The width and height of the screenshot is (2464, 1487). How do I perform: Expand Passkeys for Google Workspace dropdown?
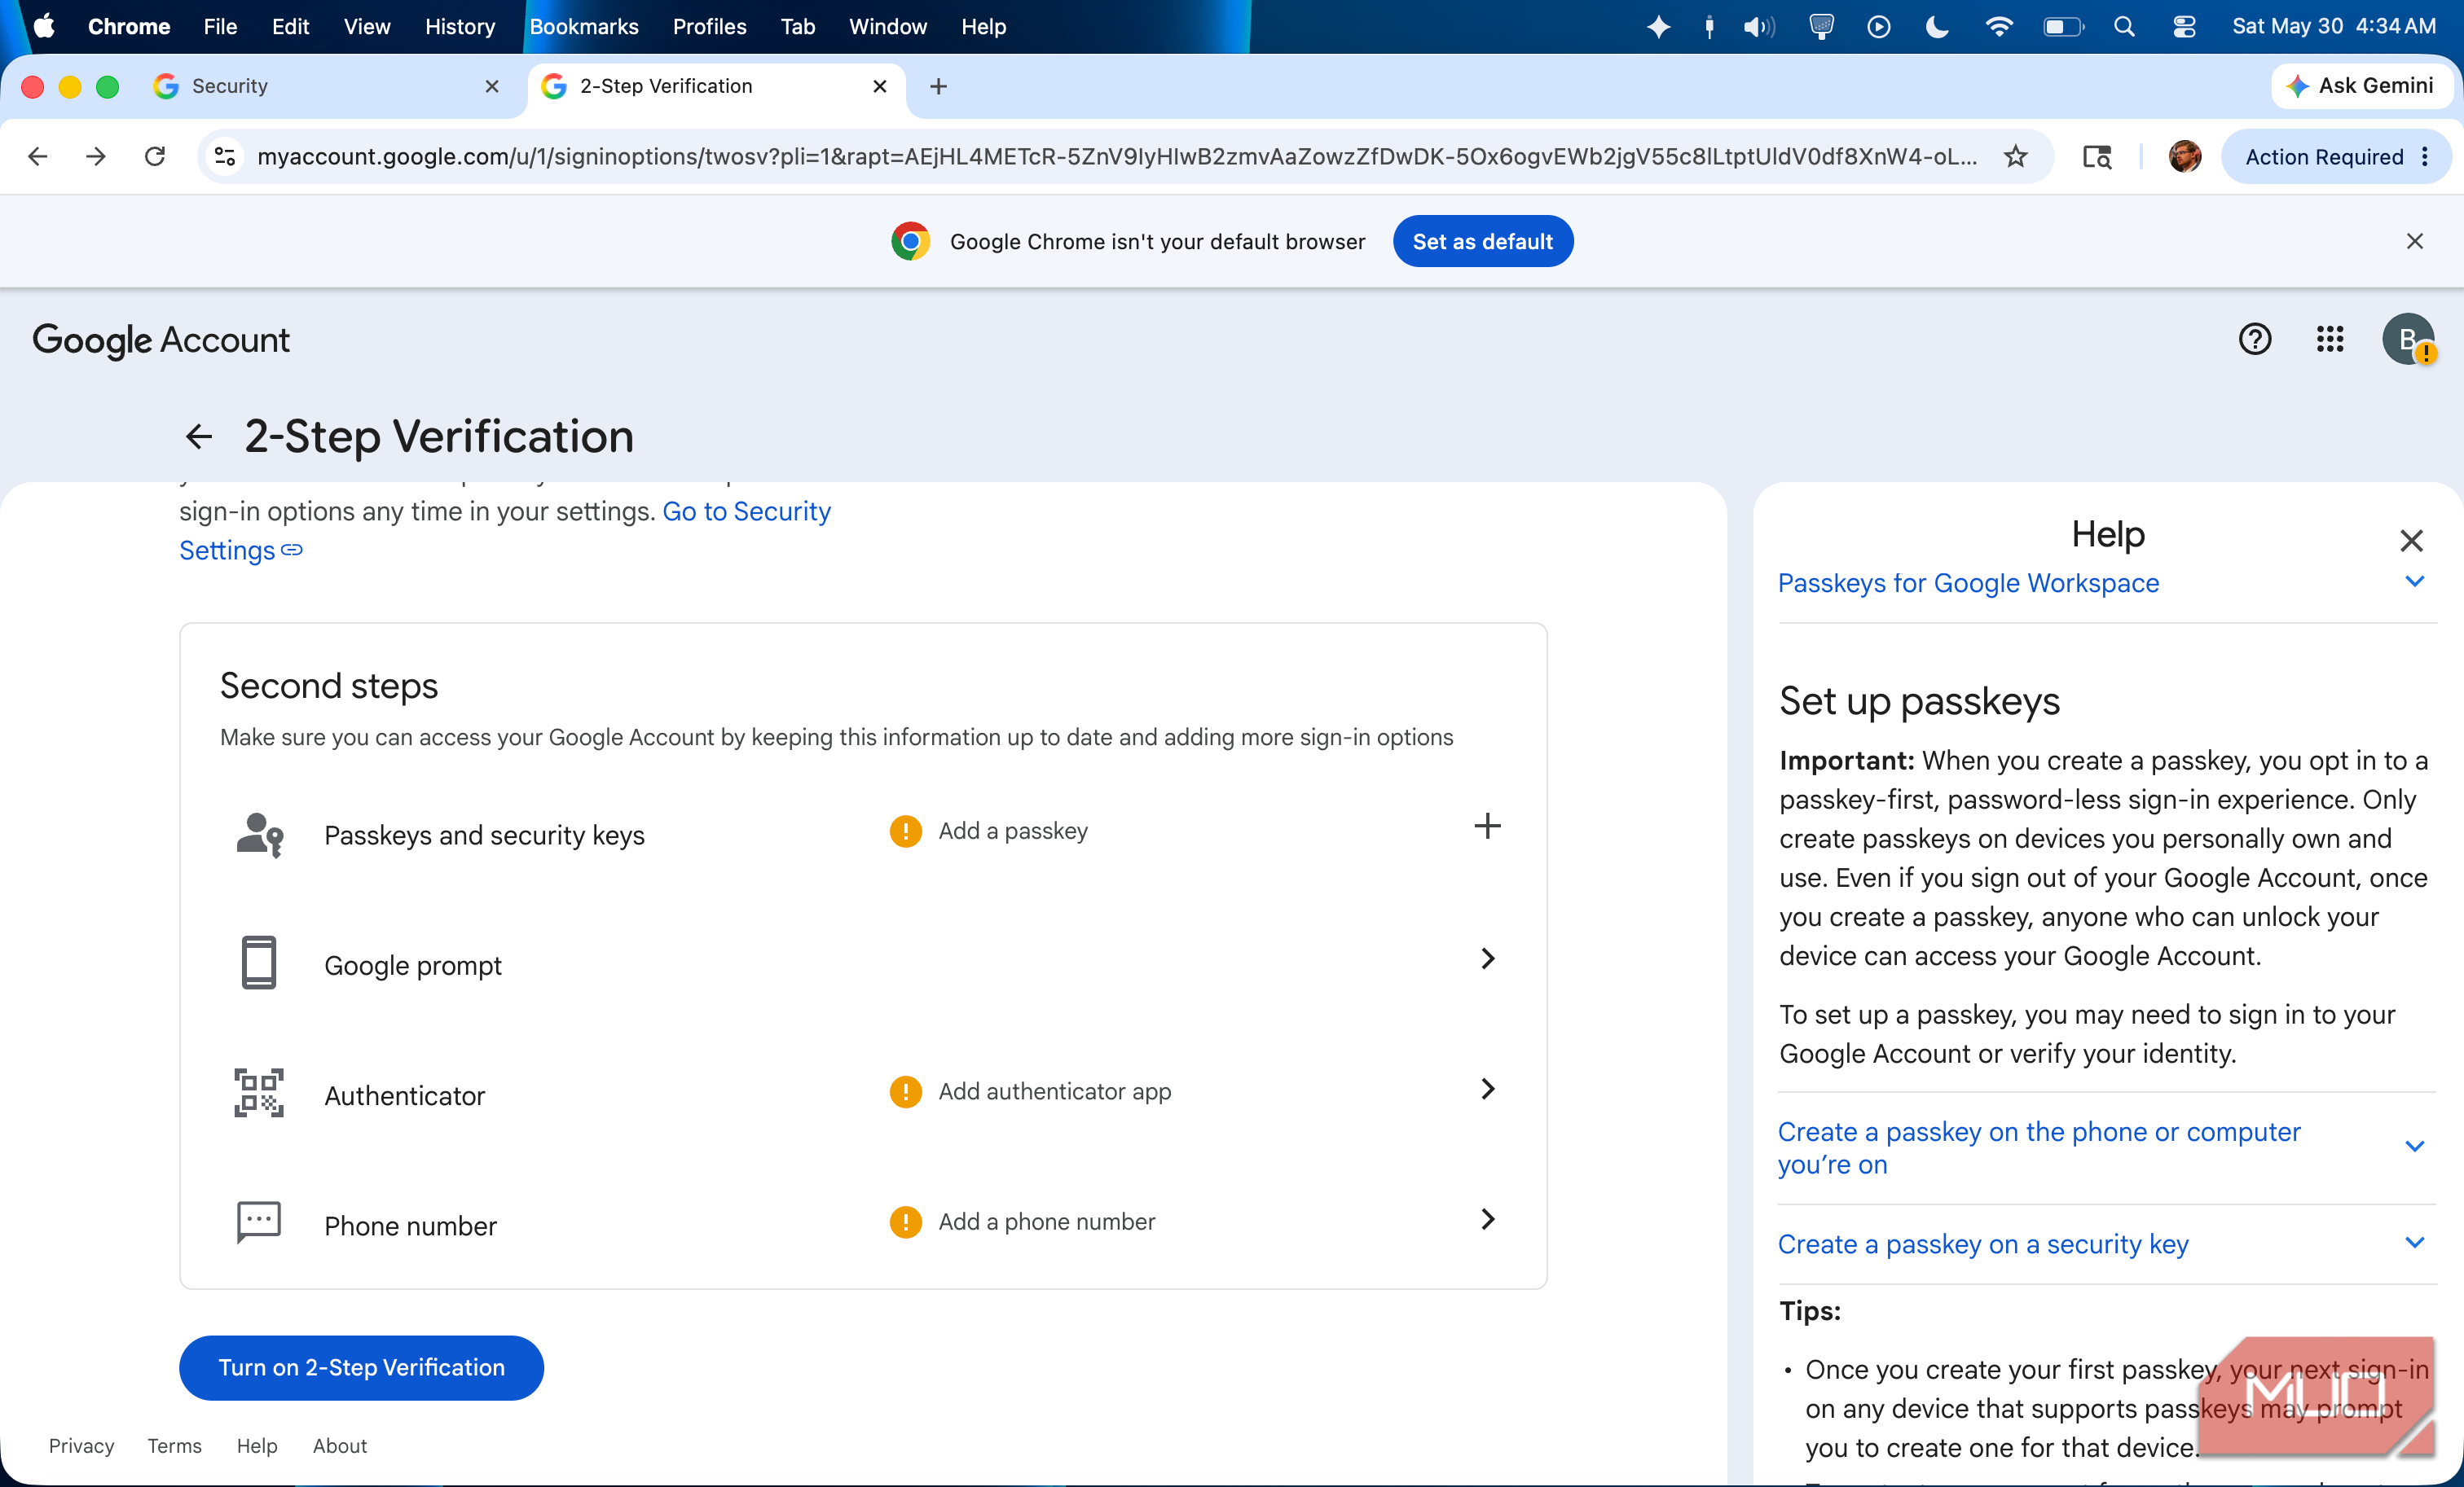[2414, 581]
